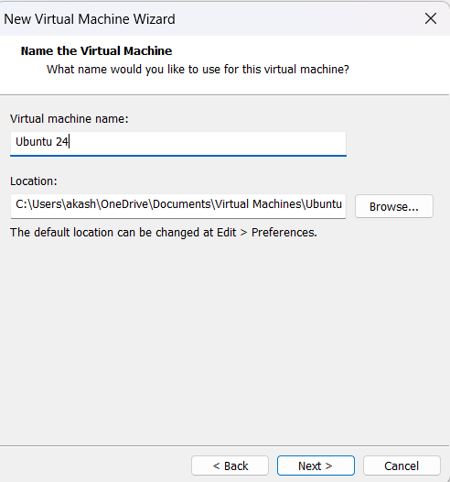Open the Browse... folder picker
Image resolution: width=450 pixels, height=482 pixels.
coord(394,206)
